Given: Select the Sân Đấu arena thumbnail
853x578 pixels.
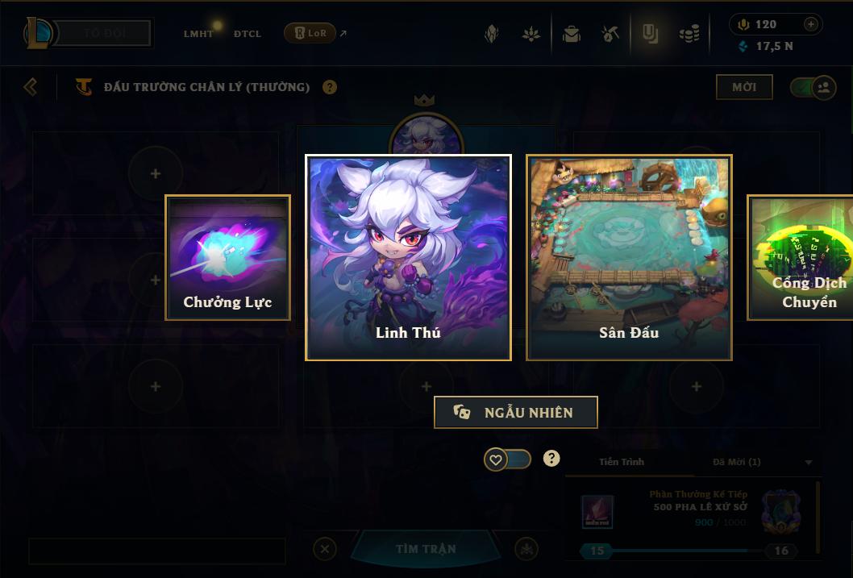Looking at the screenshot, I should pyautogui.click(x=629, y=257).
